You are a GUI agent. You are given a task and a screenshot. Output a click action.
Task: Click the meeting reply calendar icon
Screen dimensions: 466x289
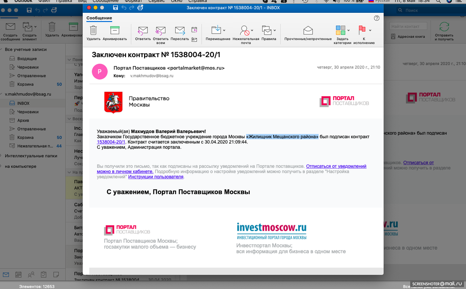[x=194, y=29]
